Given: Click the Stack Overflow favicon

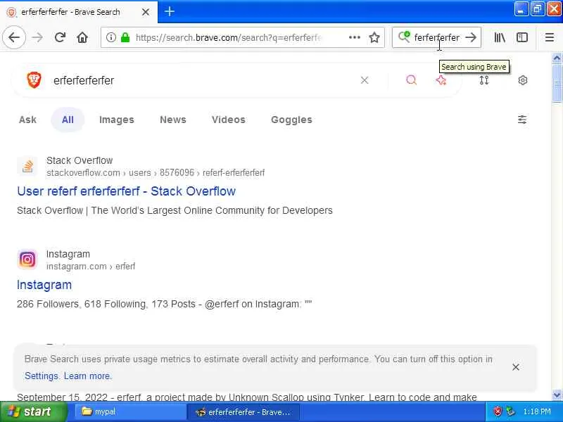Looking at the screenshot, I should click(x=27, y=166).
